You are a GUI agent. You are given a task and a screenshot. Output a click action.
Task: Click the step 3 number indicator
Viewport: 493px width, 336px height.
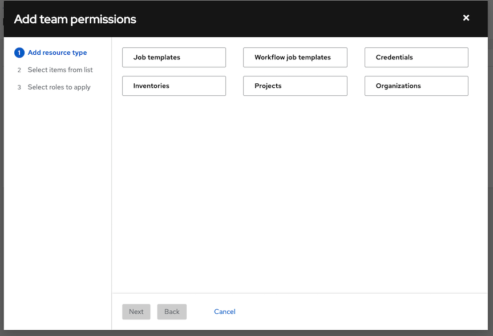pyautogui.click(x=19, y=87)
